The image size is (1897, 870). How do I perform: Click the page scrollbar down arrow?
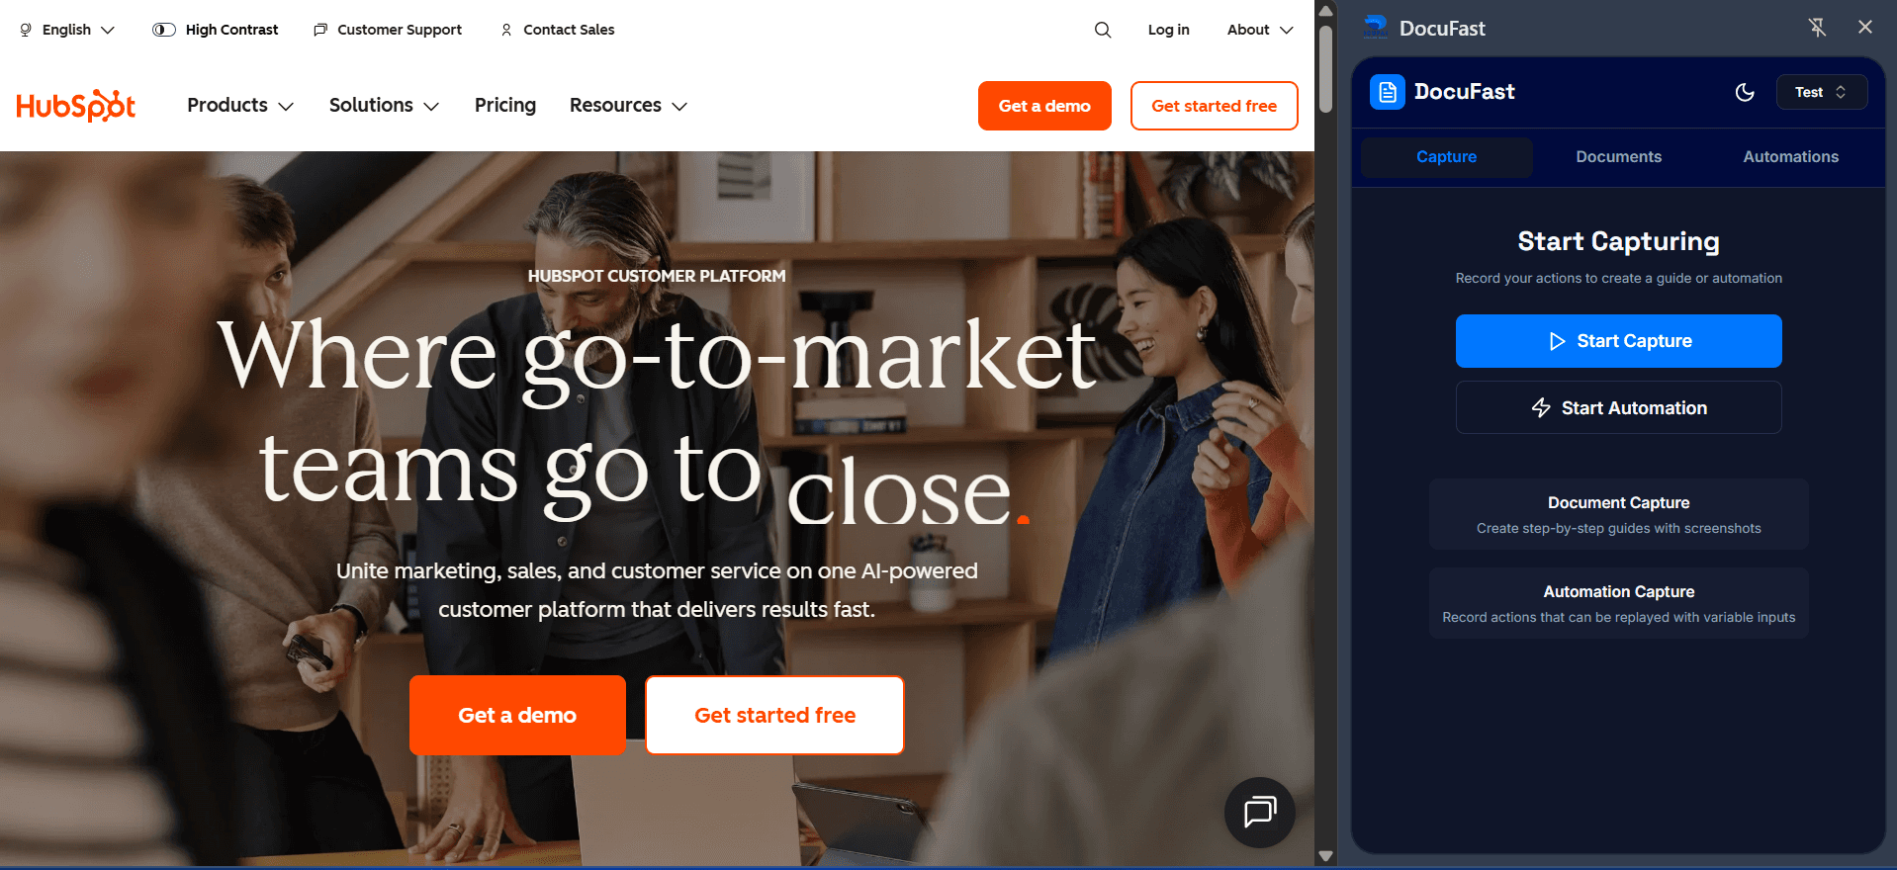pos(1326,856)
